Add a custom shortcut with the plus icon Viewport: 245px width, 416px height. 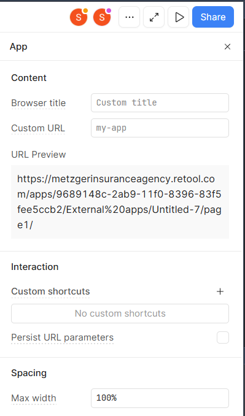pyautogui.click(x=220, y=291)
